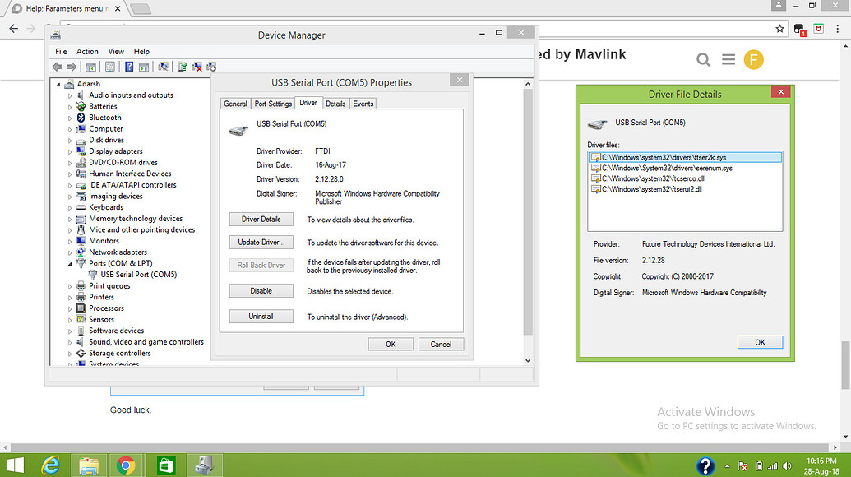Image resolution: width=851 pixels, height=477 pixels.
Task: Click the Roll Back Driver button
Action: click(261, 264)
